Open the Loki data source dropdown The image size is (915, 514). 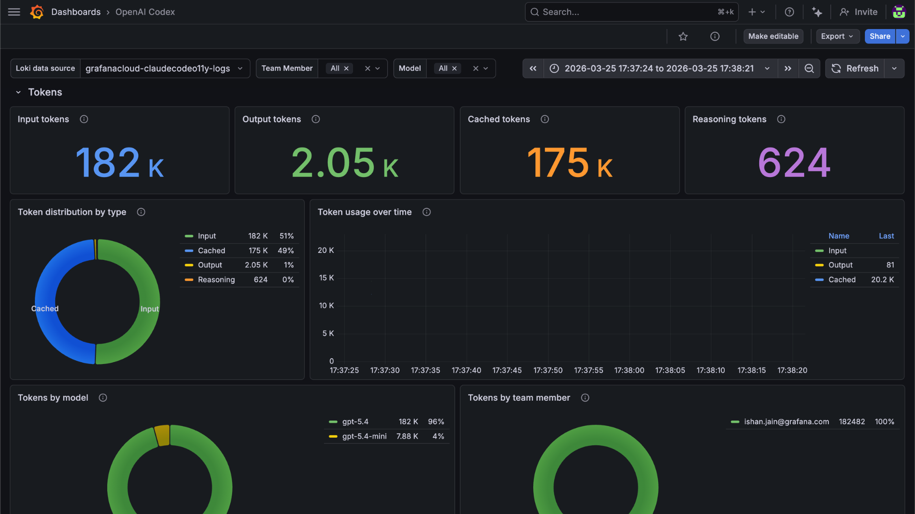pyautogui.click(x=164, y=69)
